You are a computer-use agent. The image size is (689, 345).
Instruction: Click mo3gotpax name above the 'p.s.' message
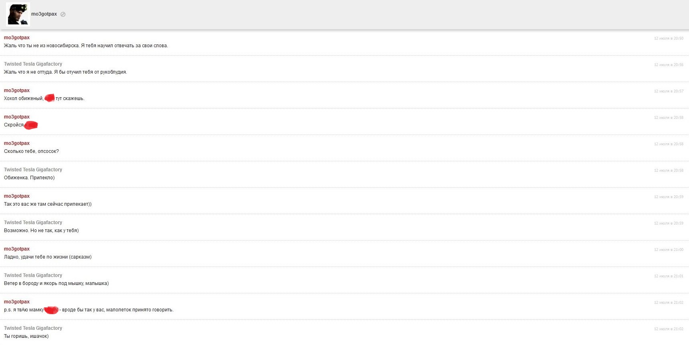pyautogui.click(x=17, y=302)
